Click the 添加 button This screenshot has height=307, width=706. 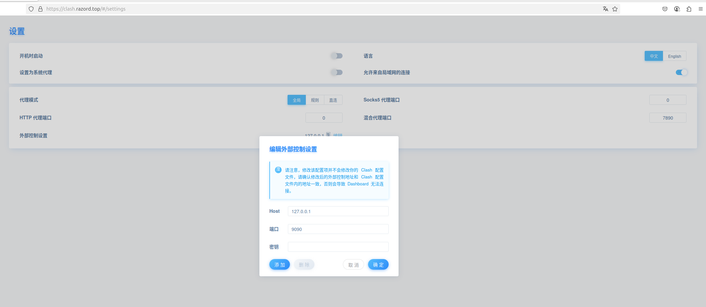pyautogui.click(x=280, y=265)
